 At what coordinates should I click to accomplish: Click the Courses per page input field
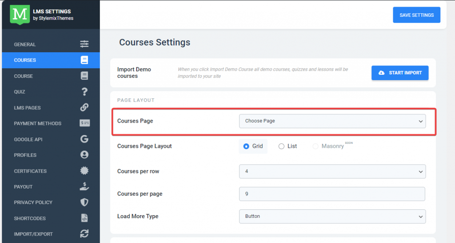tap(332, 194)
